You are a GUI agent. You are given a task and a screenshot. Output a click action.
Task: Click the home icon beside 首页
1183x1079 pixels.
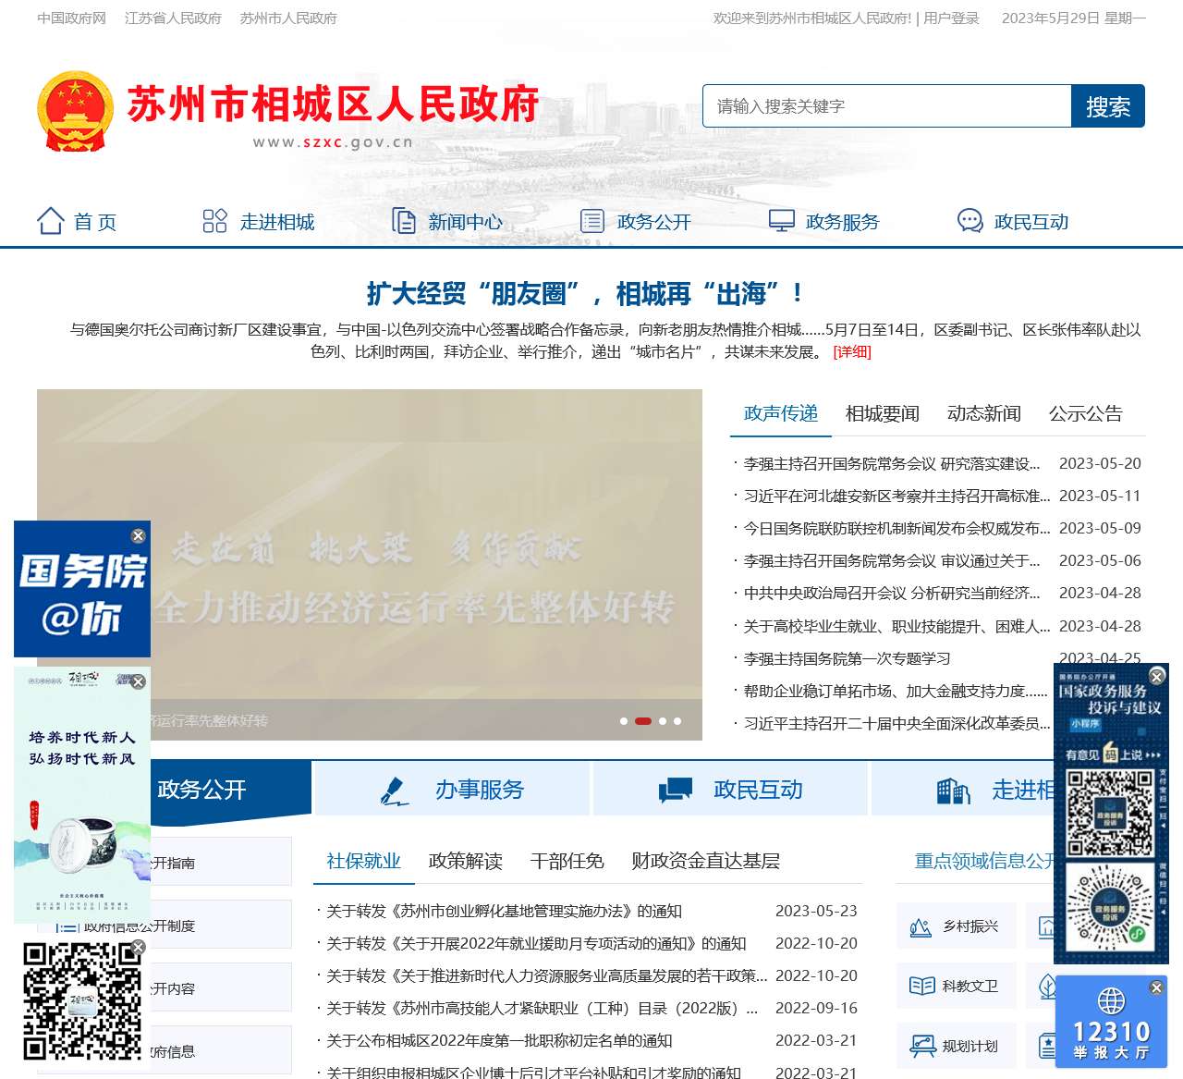click(x=50, y=221)
